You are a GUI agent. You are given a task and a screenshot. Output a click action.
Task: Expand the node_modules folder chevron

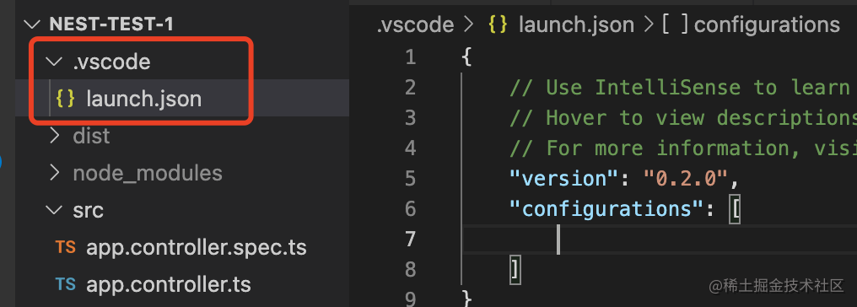(54, 173)
